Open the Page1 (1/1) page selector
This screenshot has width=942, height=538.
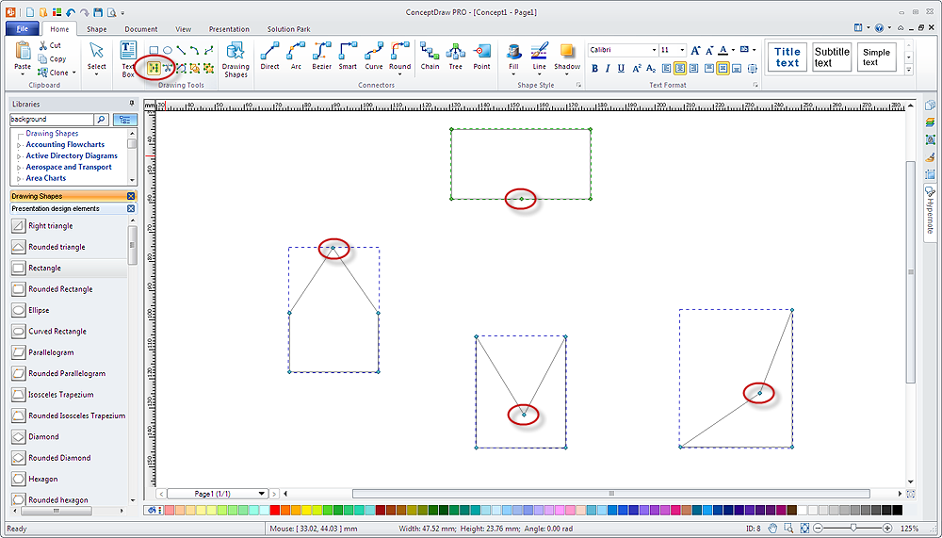point(218,494)
